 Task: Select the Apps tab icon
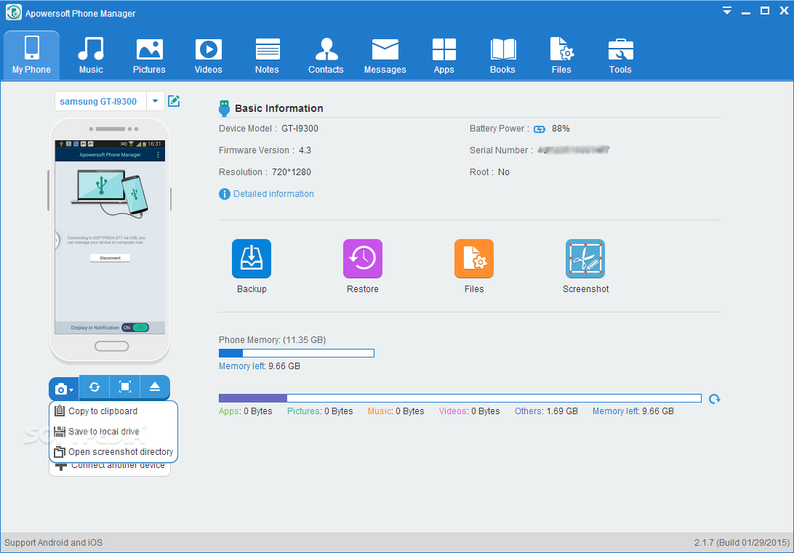coord(444,49)
